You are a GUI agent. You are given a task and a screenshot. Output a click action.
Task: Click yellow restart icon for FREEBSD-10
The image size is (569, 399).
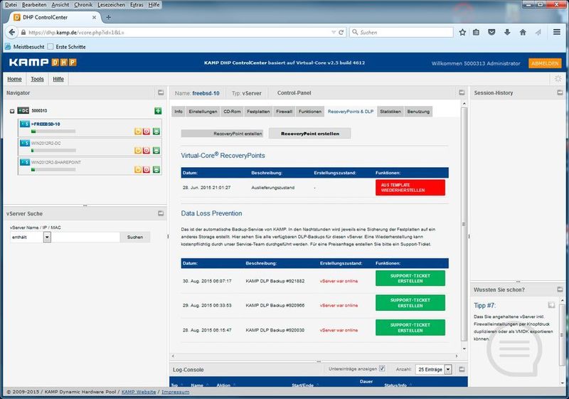tap(137, 130)
